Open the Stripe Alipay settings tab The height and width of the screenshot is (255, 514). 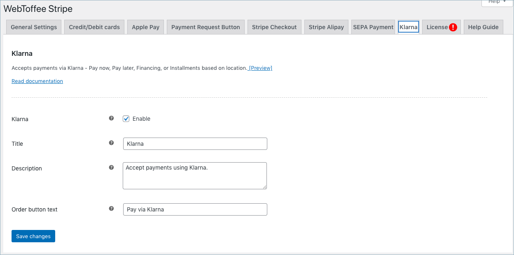(x=326, y=27)
